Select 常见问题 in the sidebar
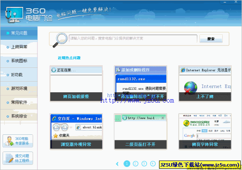Viewport: 242px width, 170px height. [19, 33]
